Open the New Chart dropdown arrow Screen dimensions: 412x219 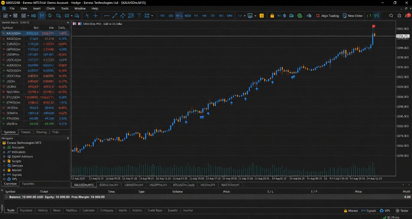tap(10, 16)
